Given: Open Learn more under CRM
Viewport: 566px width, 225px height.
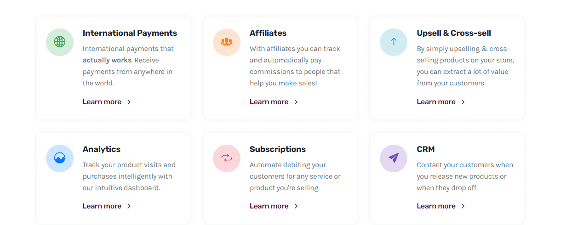Looking at the screenshot, I should (436, 206).
